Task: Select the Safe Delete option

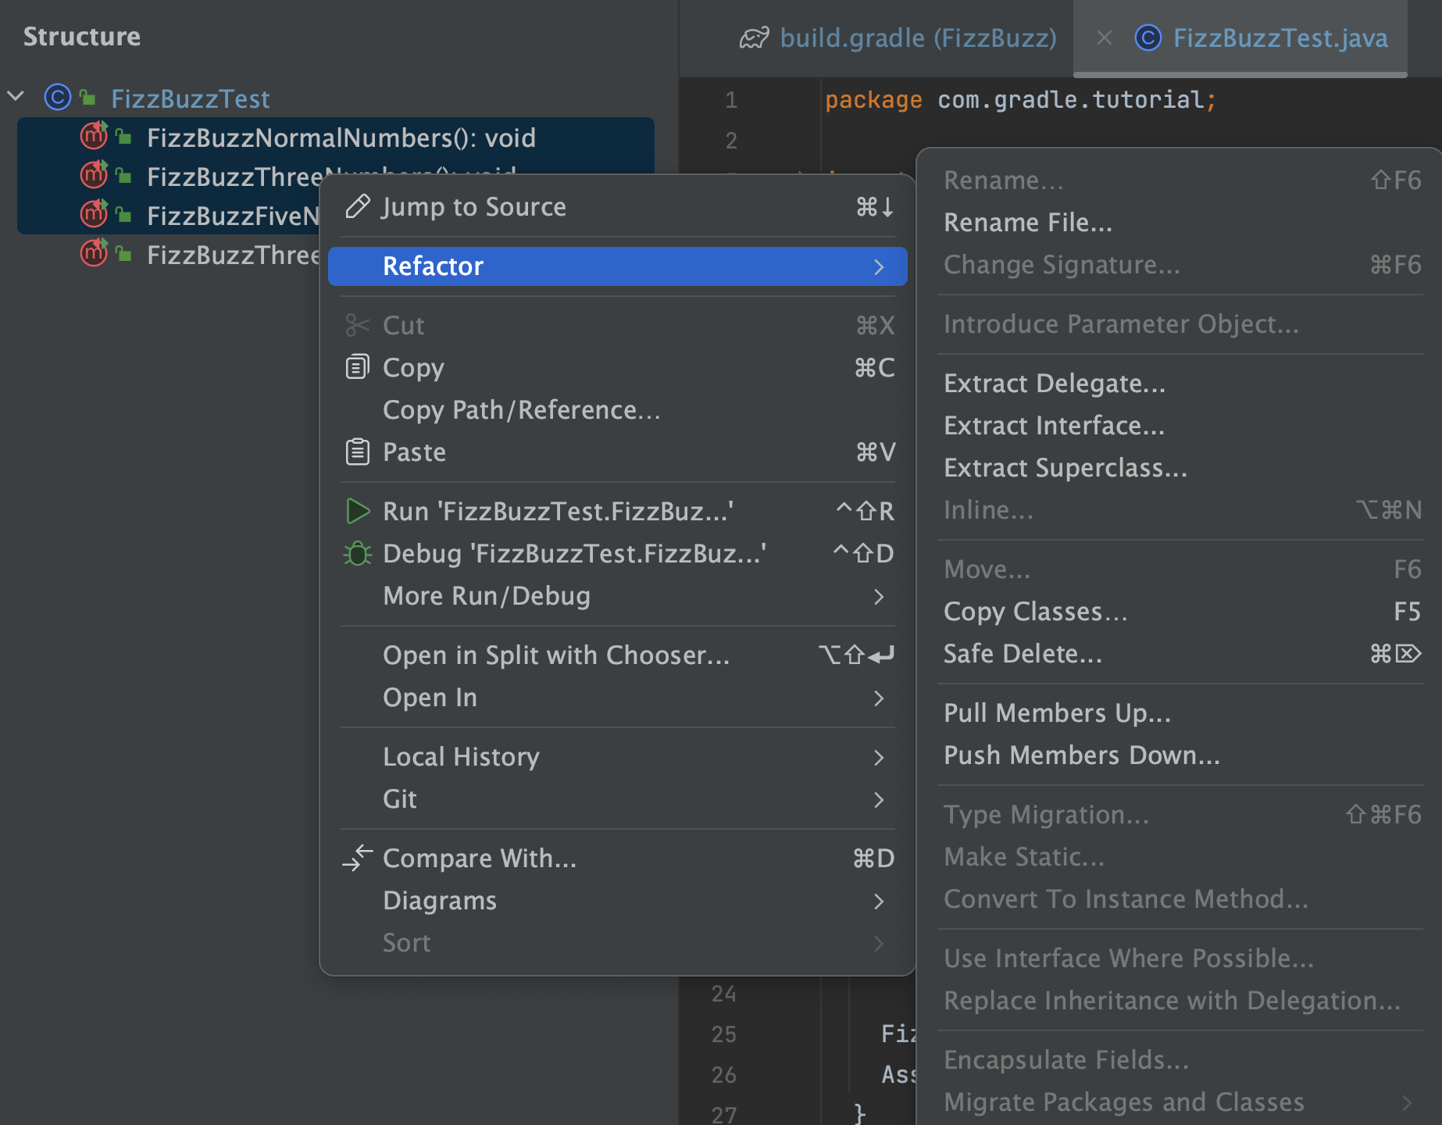Action: point(1023,653)
